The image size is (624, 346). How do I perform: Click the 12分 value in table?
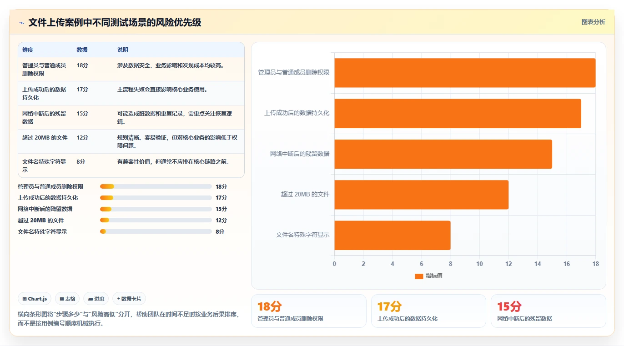pyautogui.click(x=82, y=138)
